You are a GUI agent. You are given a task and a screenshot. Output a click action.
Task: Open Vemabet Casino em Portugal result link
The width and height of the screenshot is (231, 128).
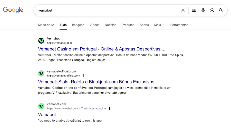pos(101,49)
